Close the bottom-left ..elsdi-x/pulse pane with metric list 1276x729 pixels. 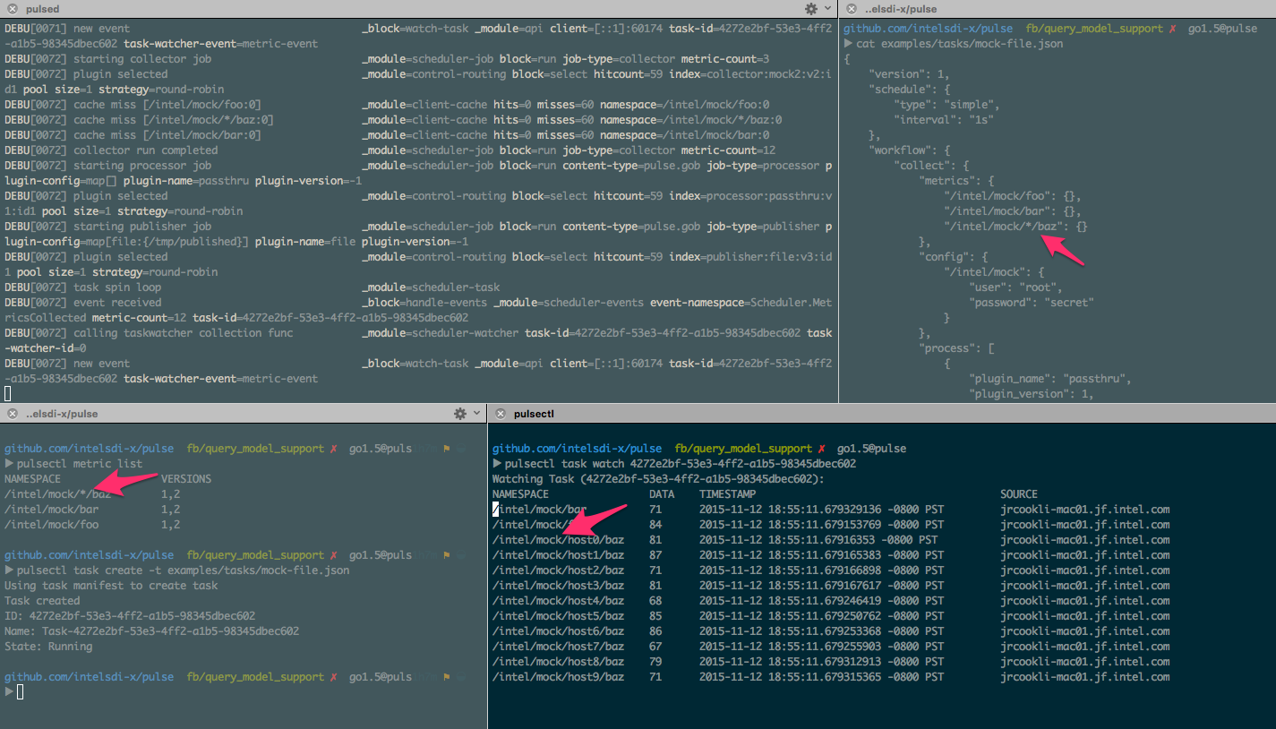[x=13, y=414]
